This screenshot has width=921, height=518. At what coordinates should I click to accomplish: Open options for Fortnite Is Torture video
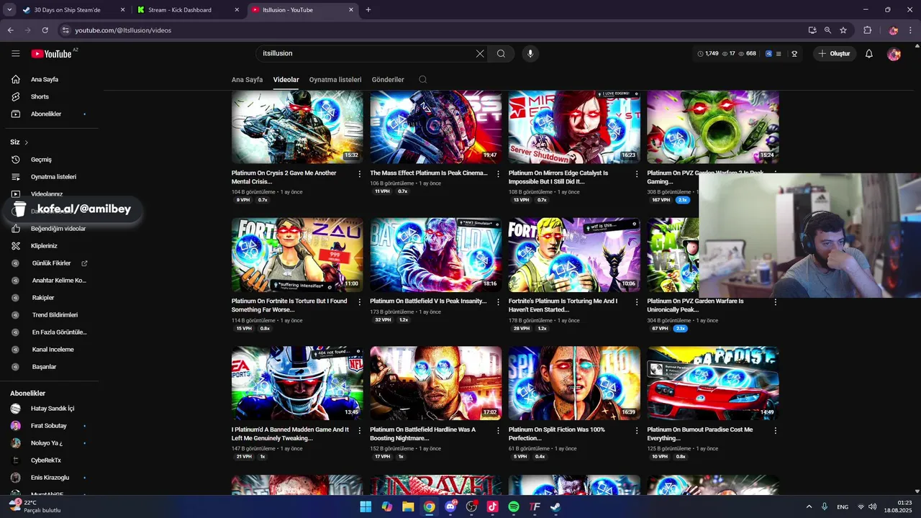point(360,301)
